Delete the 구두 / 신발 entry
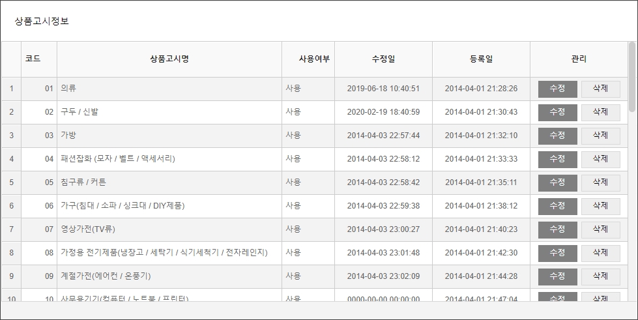The width and height of the screenshot is (638, 320). 600,112
